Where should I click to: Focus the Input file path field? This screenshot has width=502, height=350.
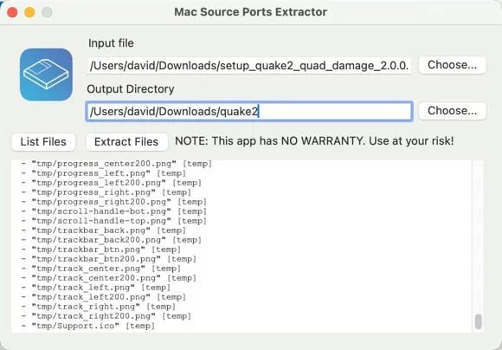point(249,66)
